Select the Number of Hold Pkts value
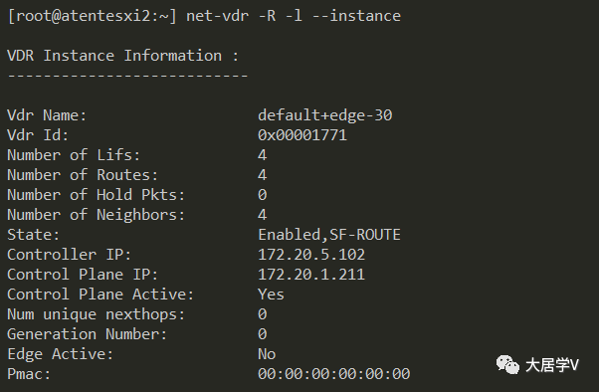Screen dimensions: 599x392 262,195
